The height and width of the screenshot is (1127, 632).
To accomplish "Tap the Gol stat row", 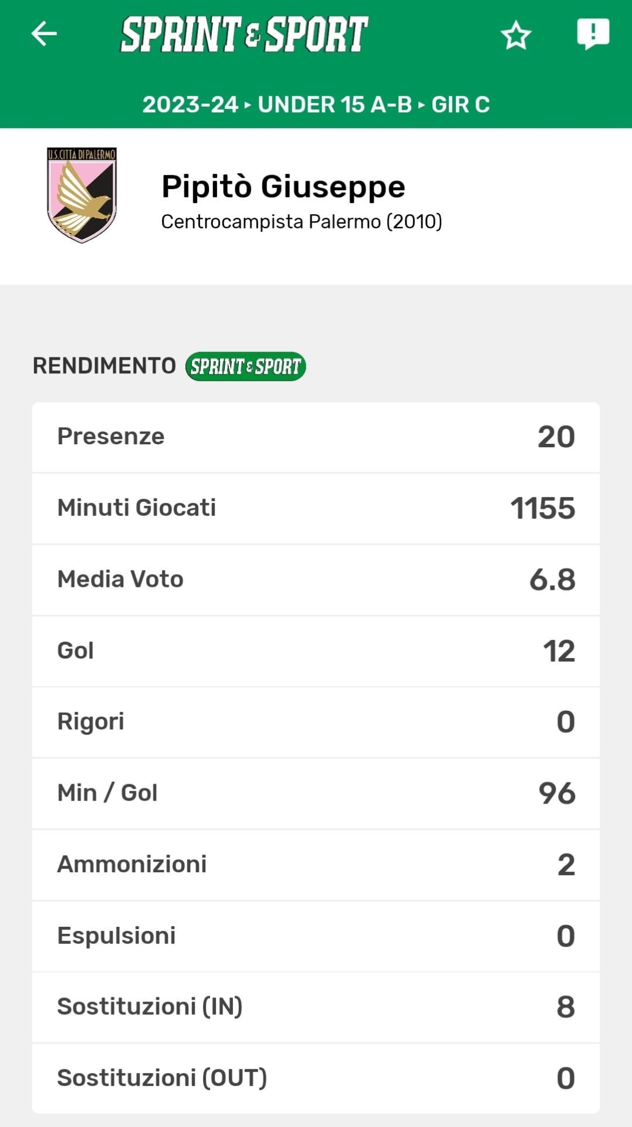I will (x=316, y=651).
